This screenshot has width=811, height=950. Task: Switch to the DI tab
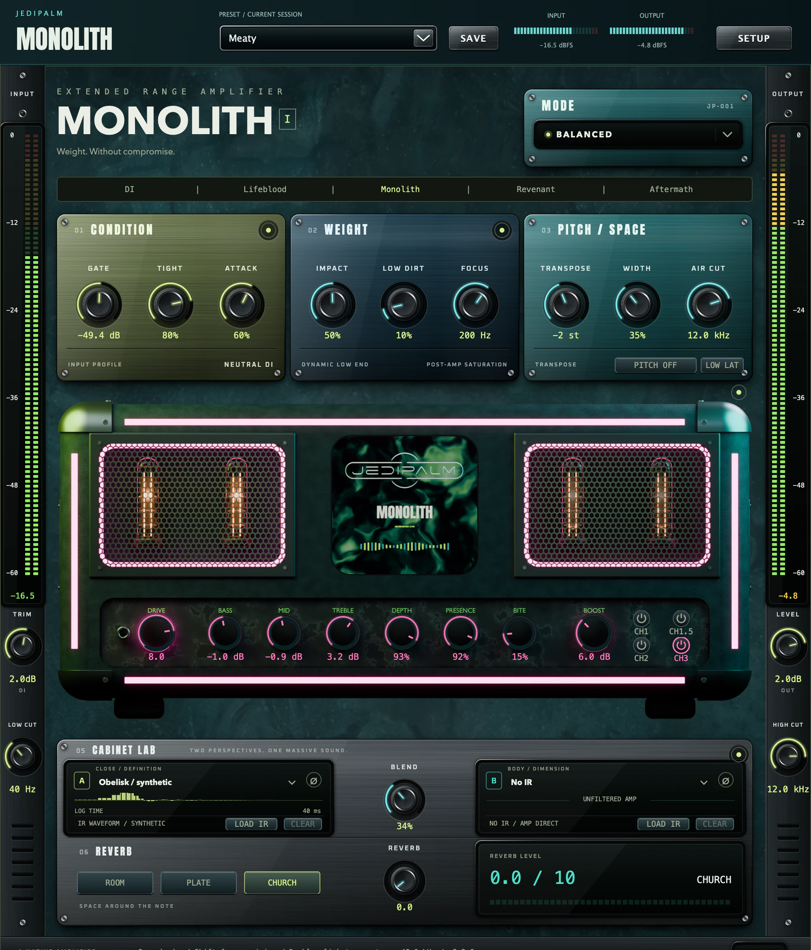coord(129,190)
